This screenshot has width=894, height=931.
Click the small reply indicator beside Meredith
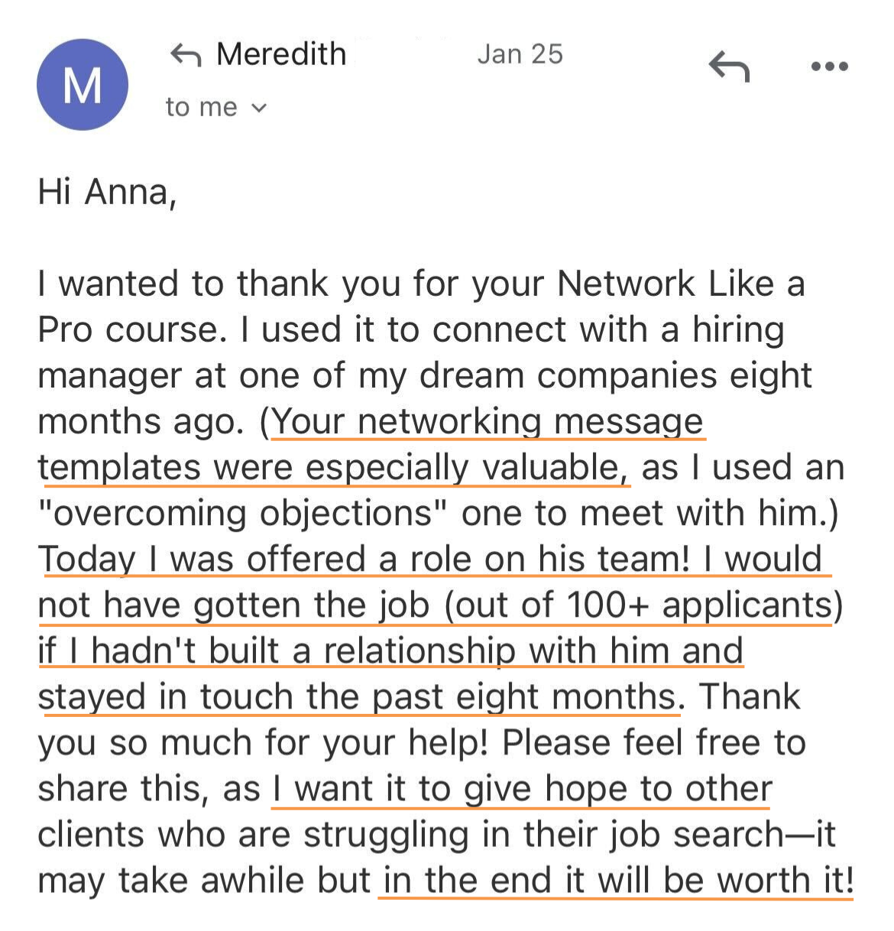(185, 54)
